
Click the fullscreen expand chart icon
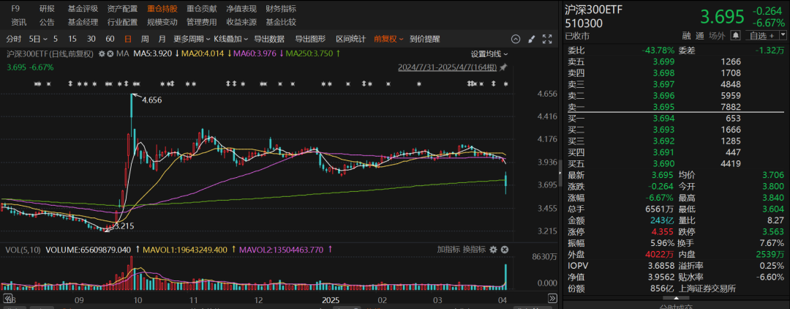point(548,39)
